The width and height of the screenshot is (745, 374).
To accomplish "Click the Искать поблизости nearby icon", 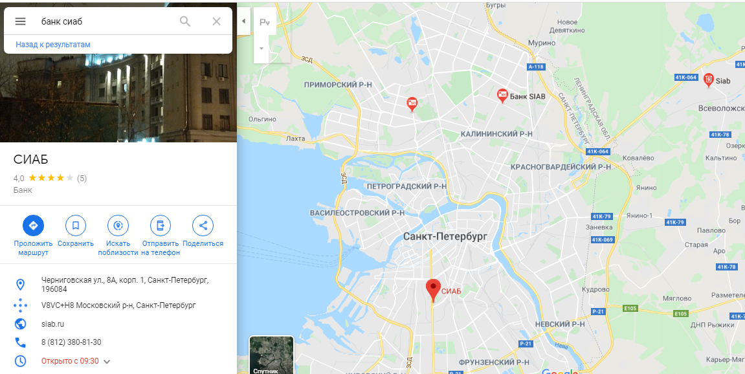I will tap(118, 225).
